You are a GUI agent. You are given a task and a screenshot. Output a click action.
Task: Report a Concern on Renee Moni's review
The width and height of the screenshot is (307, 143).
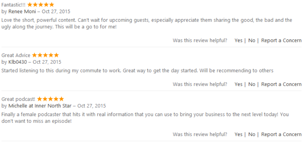click(x=281, y=40)
